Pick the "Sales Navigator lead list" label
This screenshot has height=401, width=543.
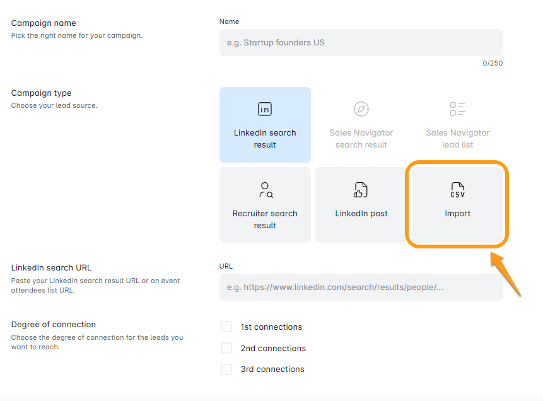(457, 139)
